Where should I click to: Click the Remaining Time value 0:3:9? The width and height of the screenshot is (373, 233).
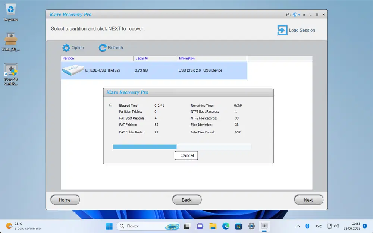(x=238, y=106)
